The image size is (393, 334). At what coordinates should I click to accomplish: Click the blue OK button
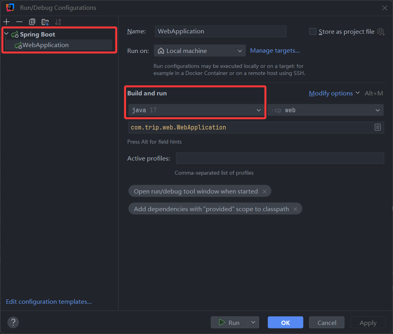[x=285, y=323]
